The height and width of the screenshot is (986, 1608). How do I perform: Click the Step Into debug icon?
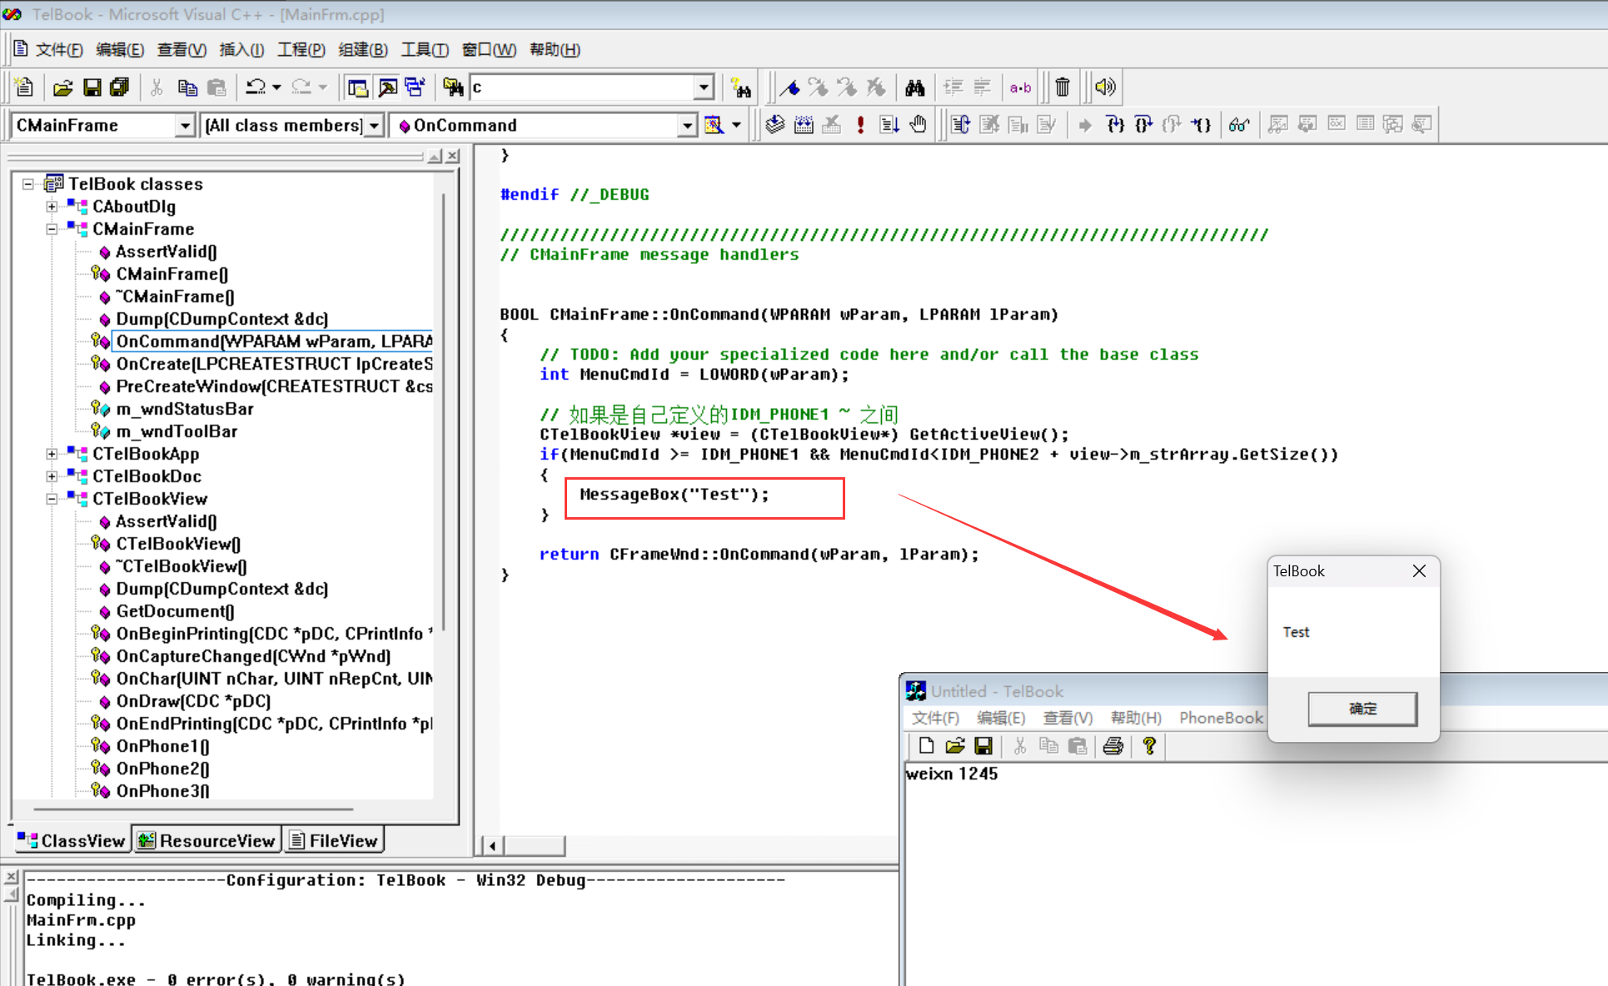(x=1115, y=125)
